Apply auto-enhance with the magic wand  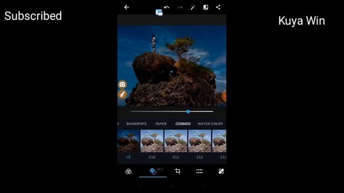193,7
